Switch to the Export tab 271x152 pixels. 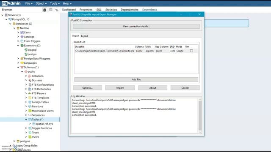click(84, 36)
